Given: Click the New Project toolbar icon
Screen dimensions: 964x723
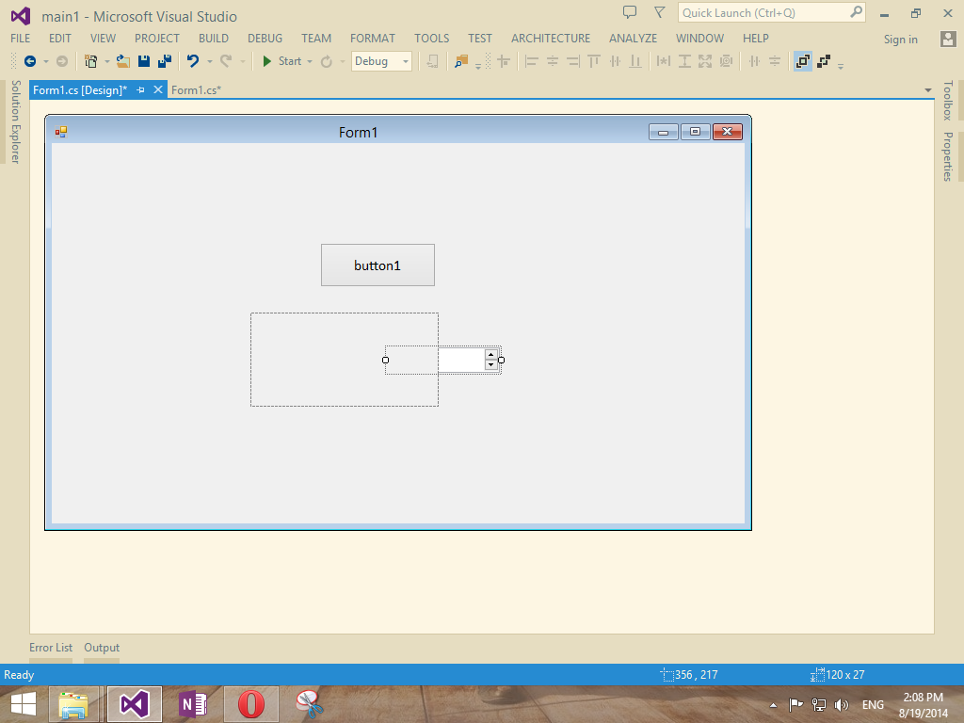Looking at the screenshot, I should 91,61.
